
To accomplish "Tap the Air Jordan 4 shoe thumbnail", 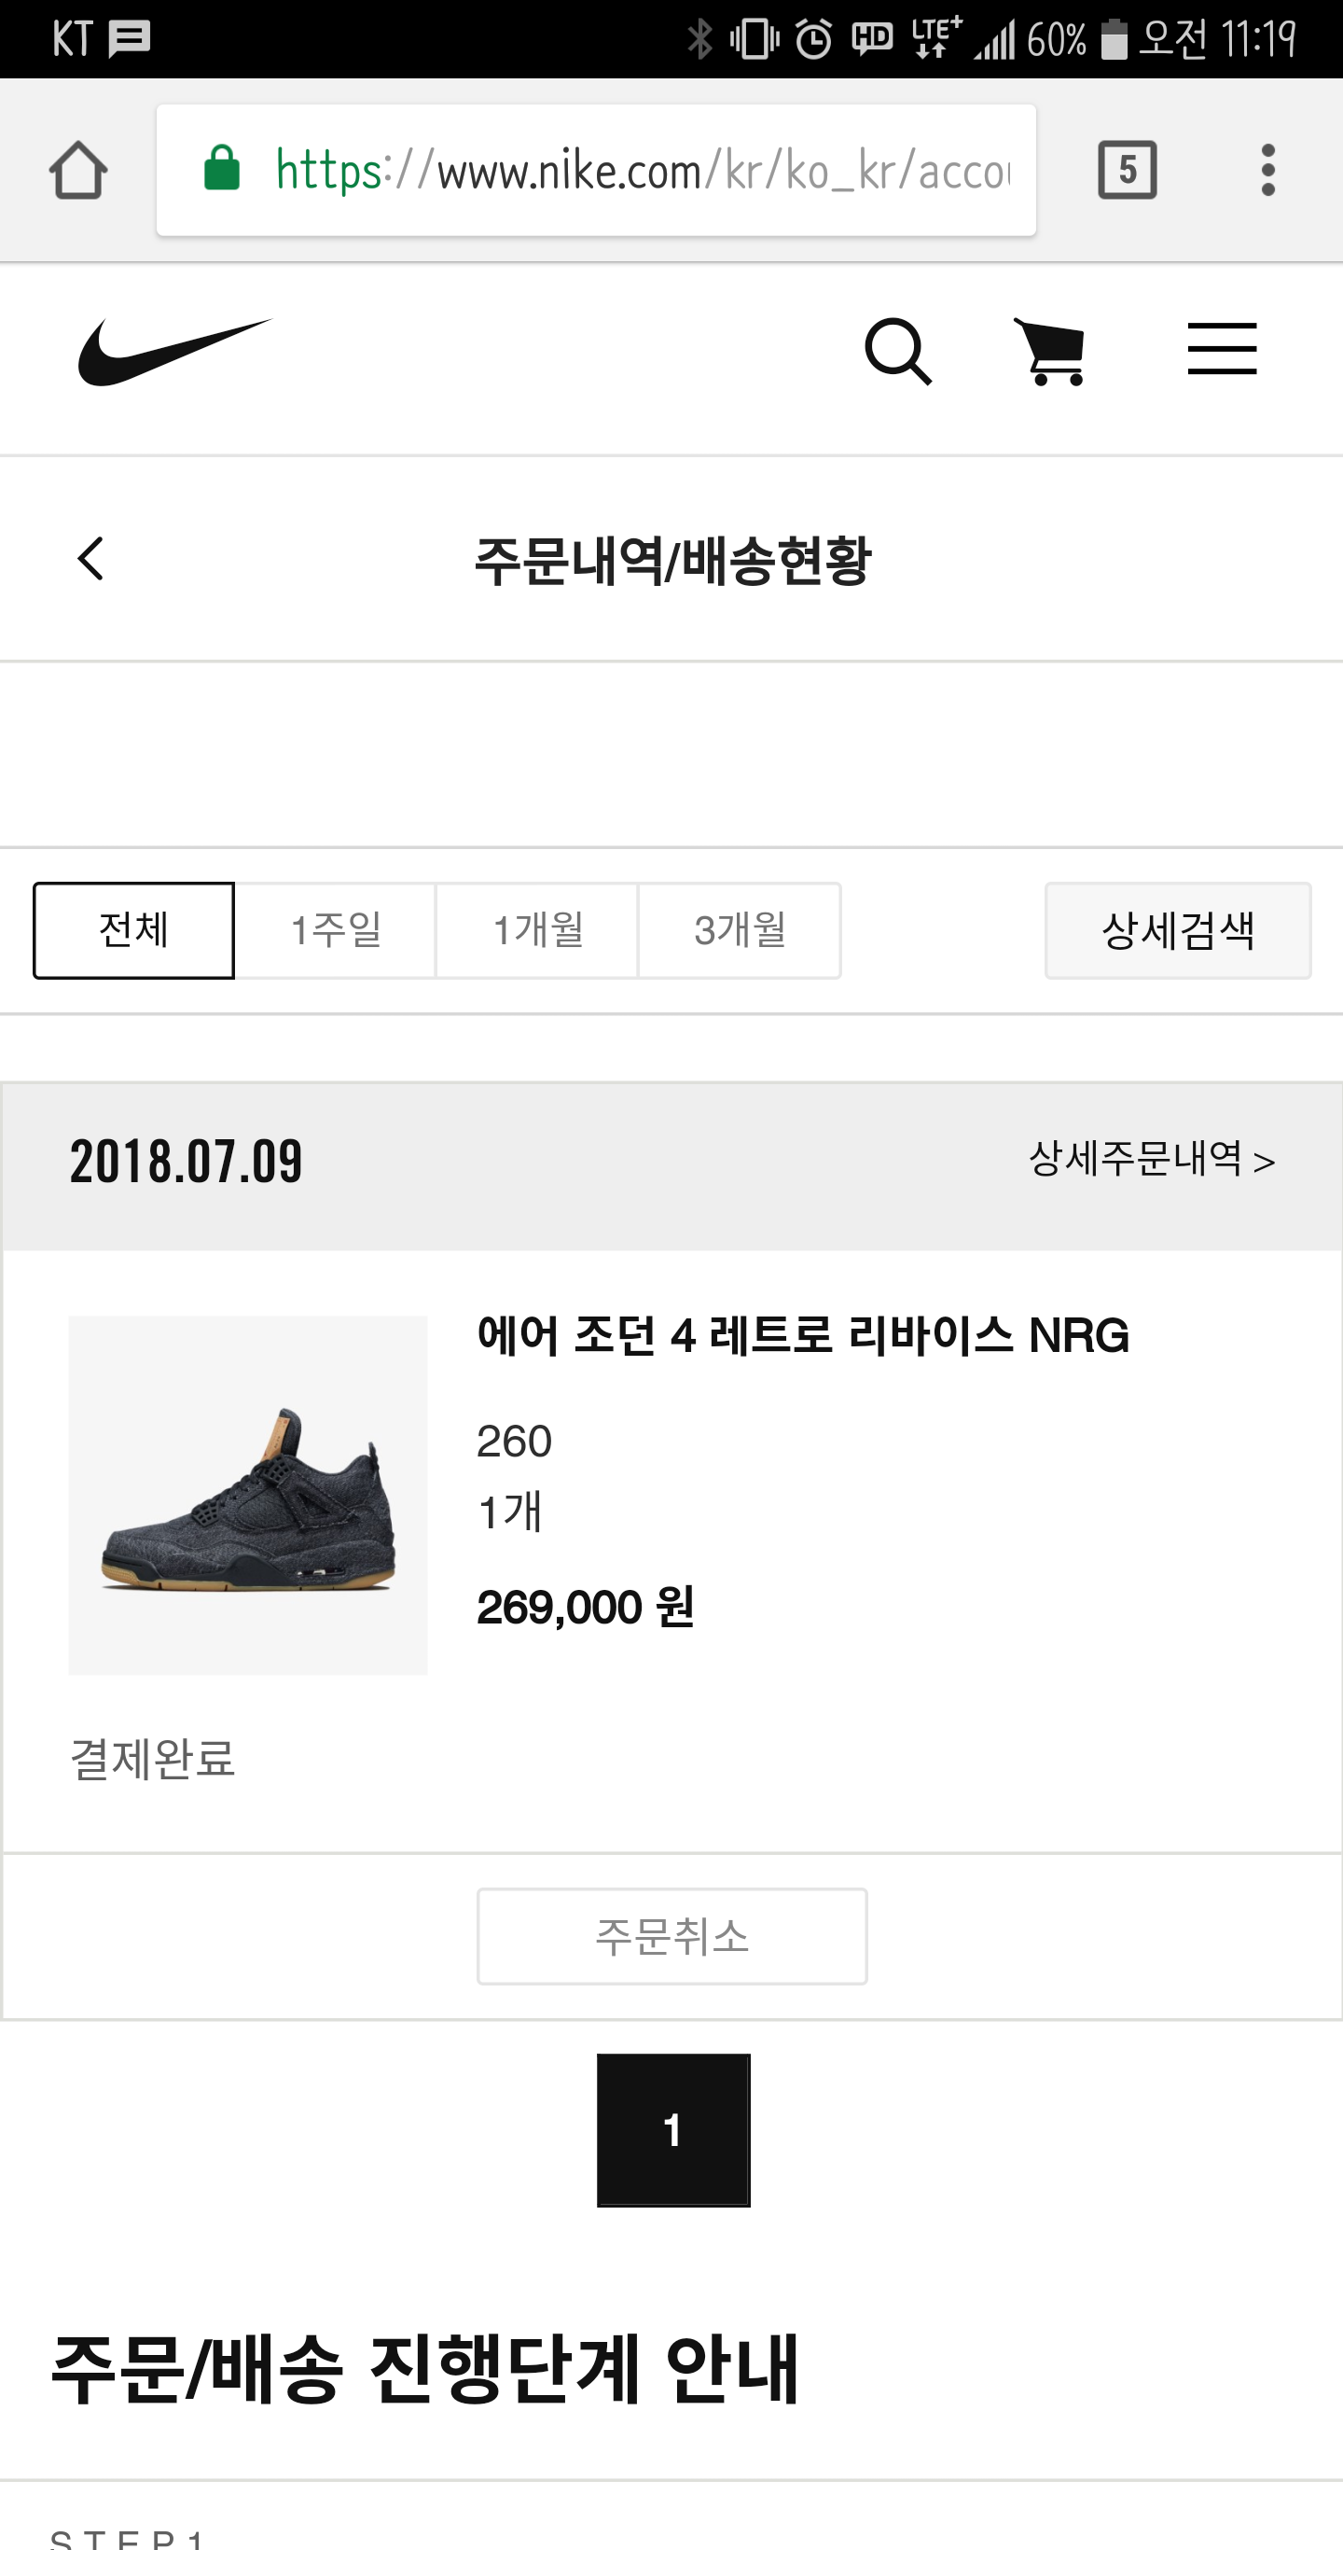I will point(247,1495).
